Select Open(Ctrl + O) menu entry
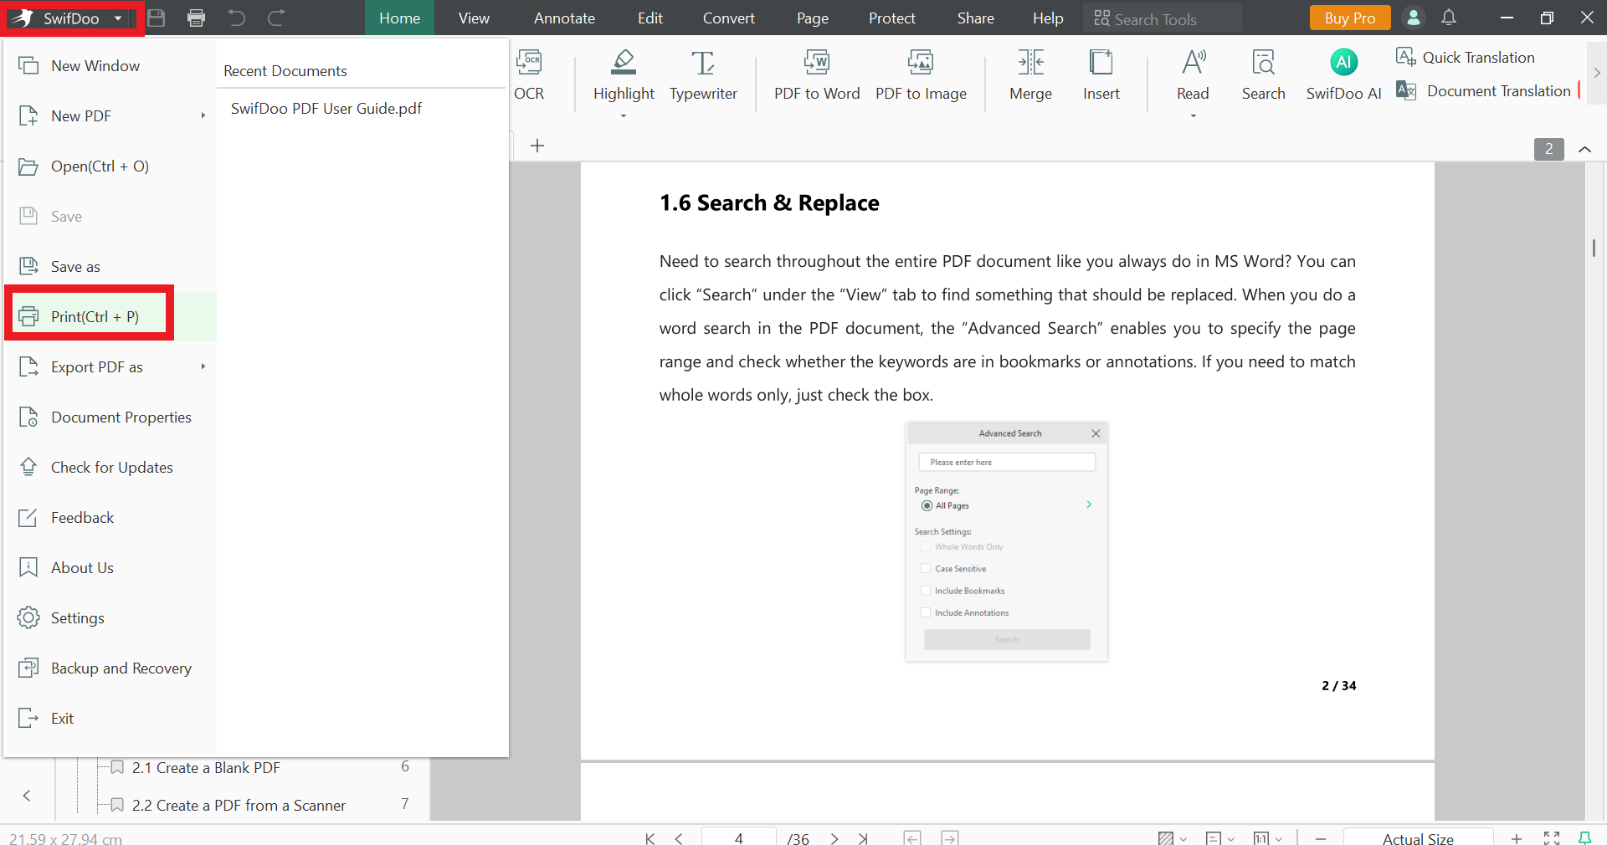This screenshot has width=1607, height=845. (x=110, y=166)
